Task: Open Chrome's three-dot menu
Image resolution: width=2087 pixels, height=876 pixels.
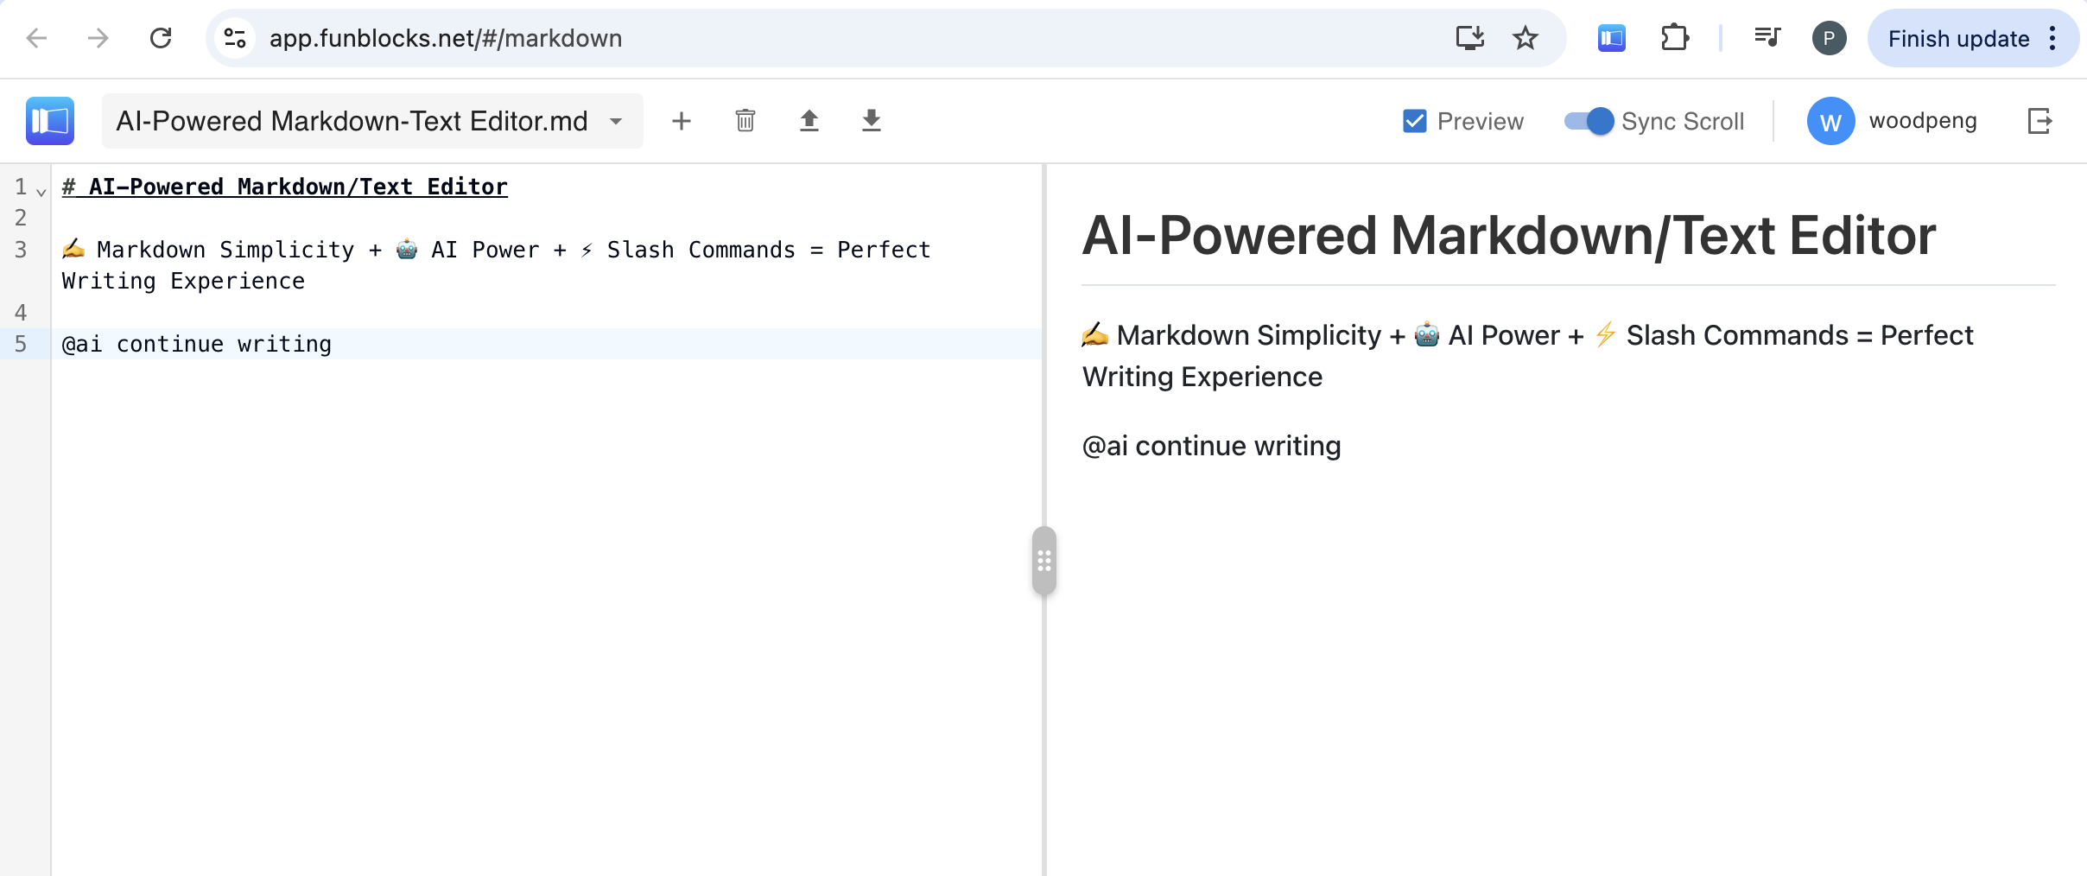Action: (x=2055, y=38)
